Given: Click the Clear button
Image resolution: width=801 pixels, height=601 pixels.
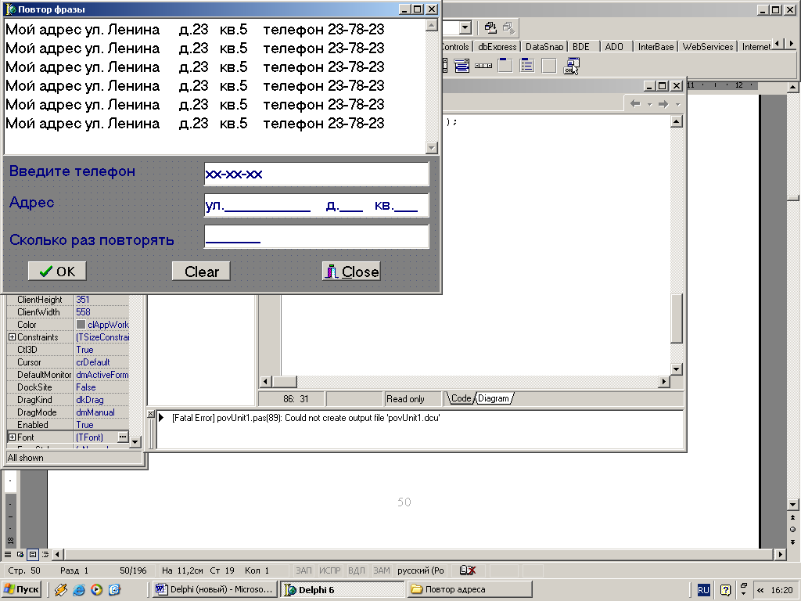Looking at the screenshot, I should click(x=201, y=272).
